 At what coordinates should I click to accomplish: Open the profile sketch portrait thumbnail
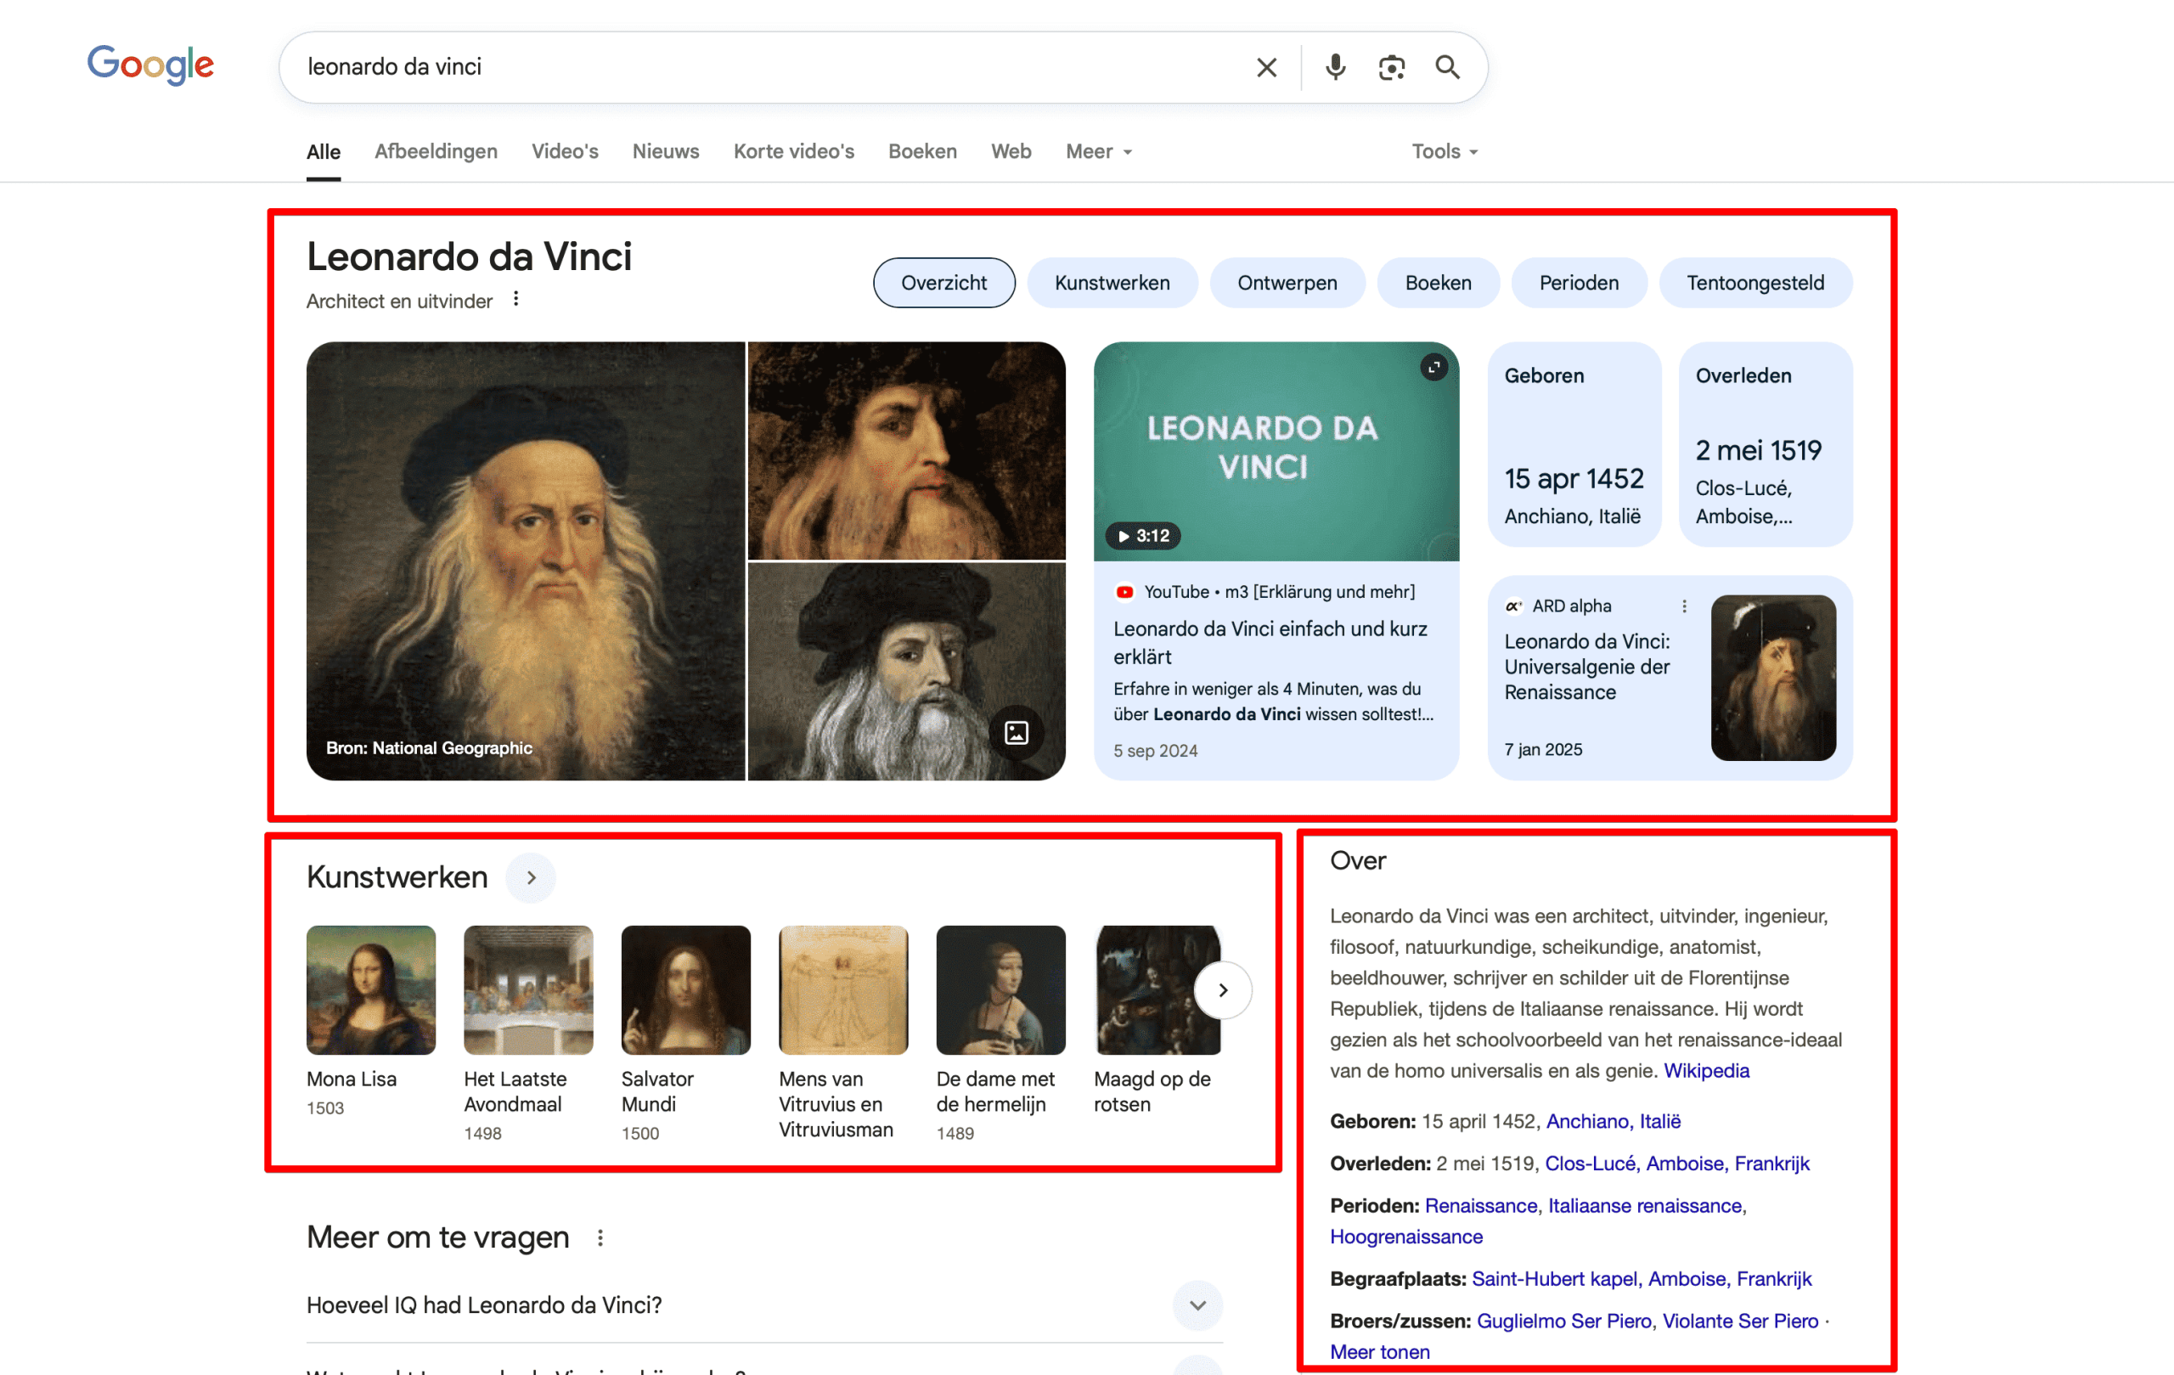tap(906, 450)
